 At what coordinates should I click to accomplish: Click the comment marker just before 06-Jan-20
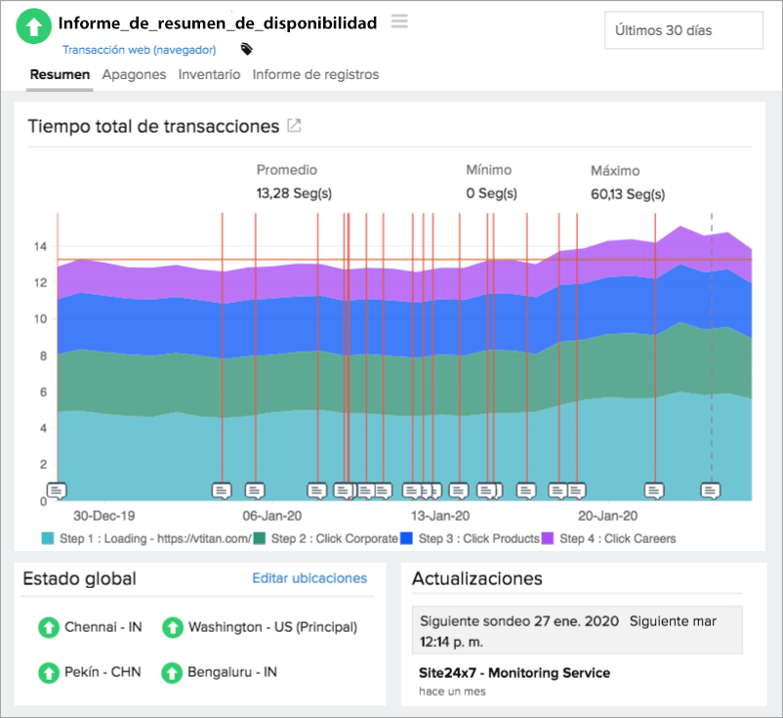click(255, 491)
